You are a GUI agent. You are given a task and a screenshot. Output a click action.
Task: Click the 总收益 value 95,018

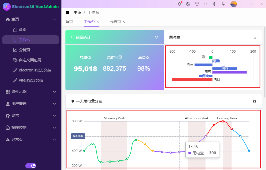click(85, 69)
